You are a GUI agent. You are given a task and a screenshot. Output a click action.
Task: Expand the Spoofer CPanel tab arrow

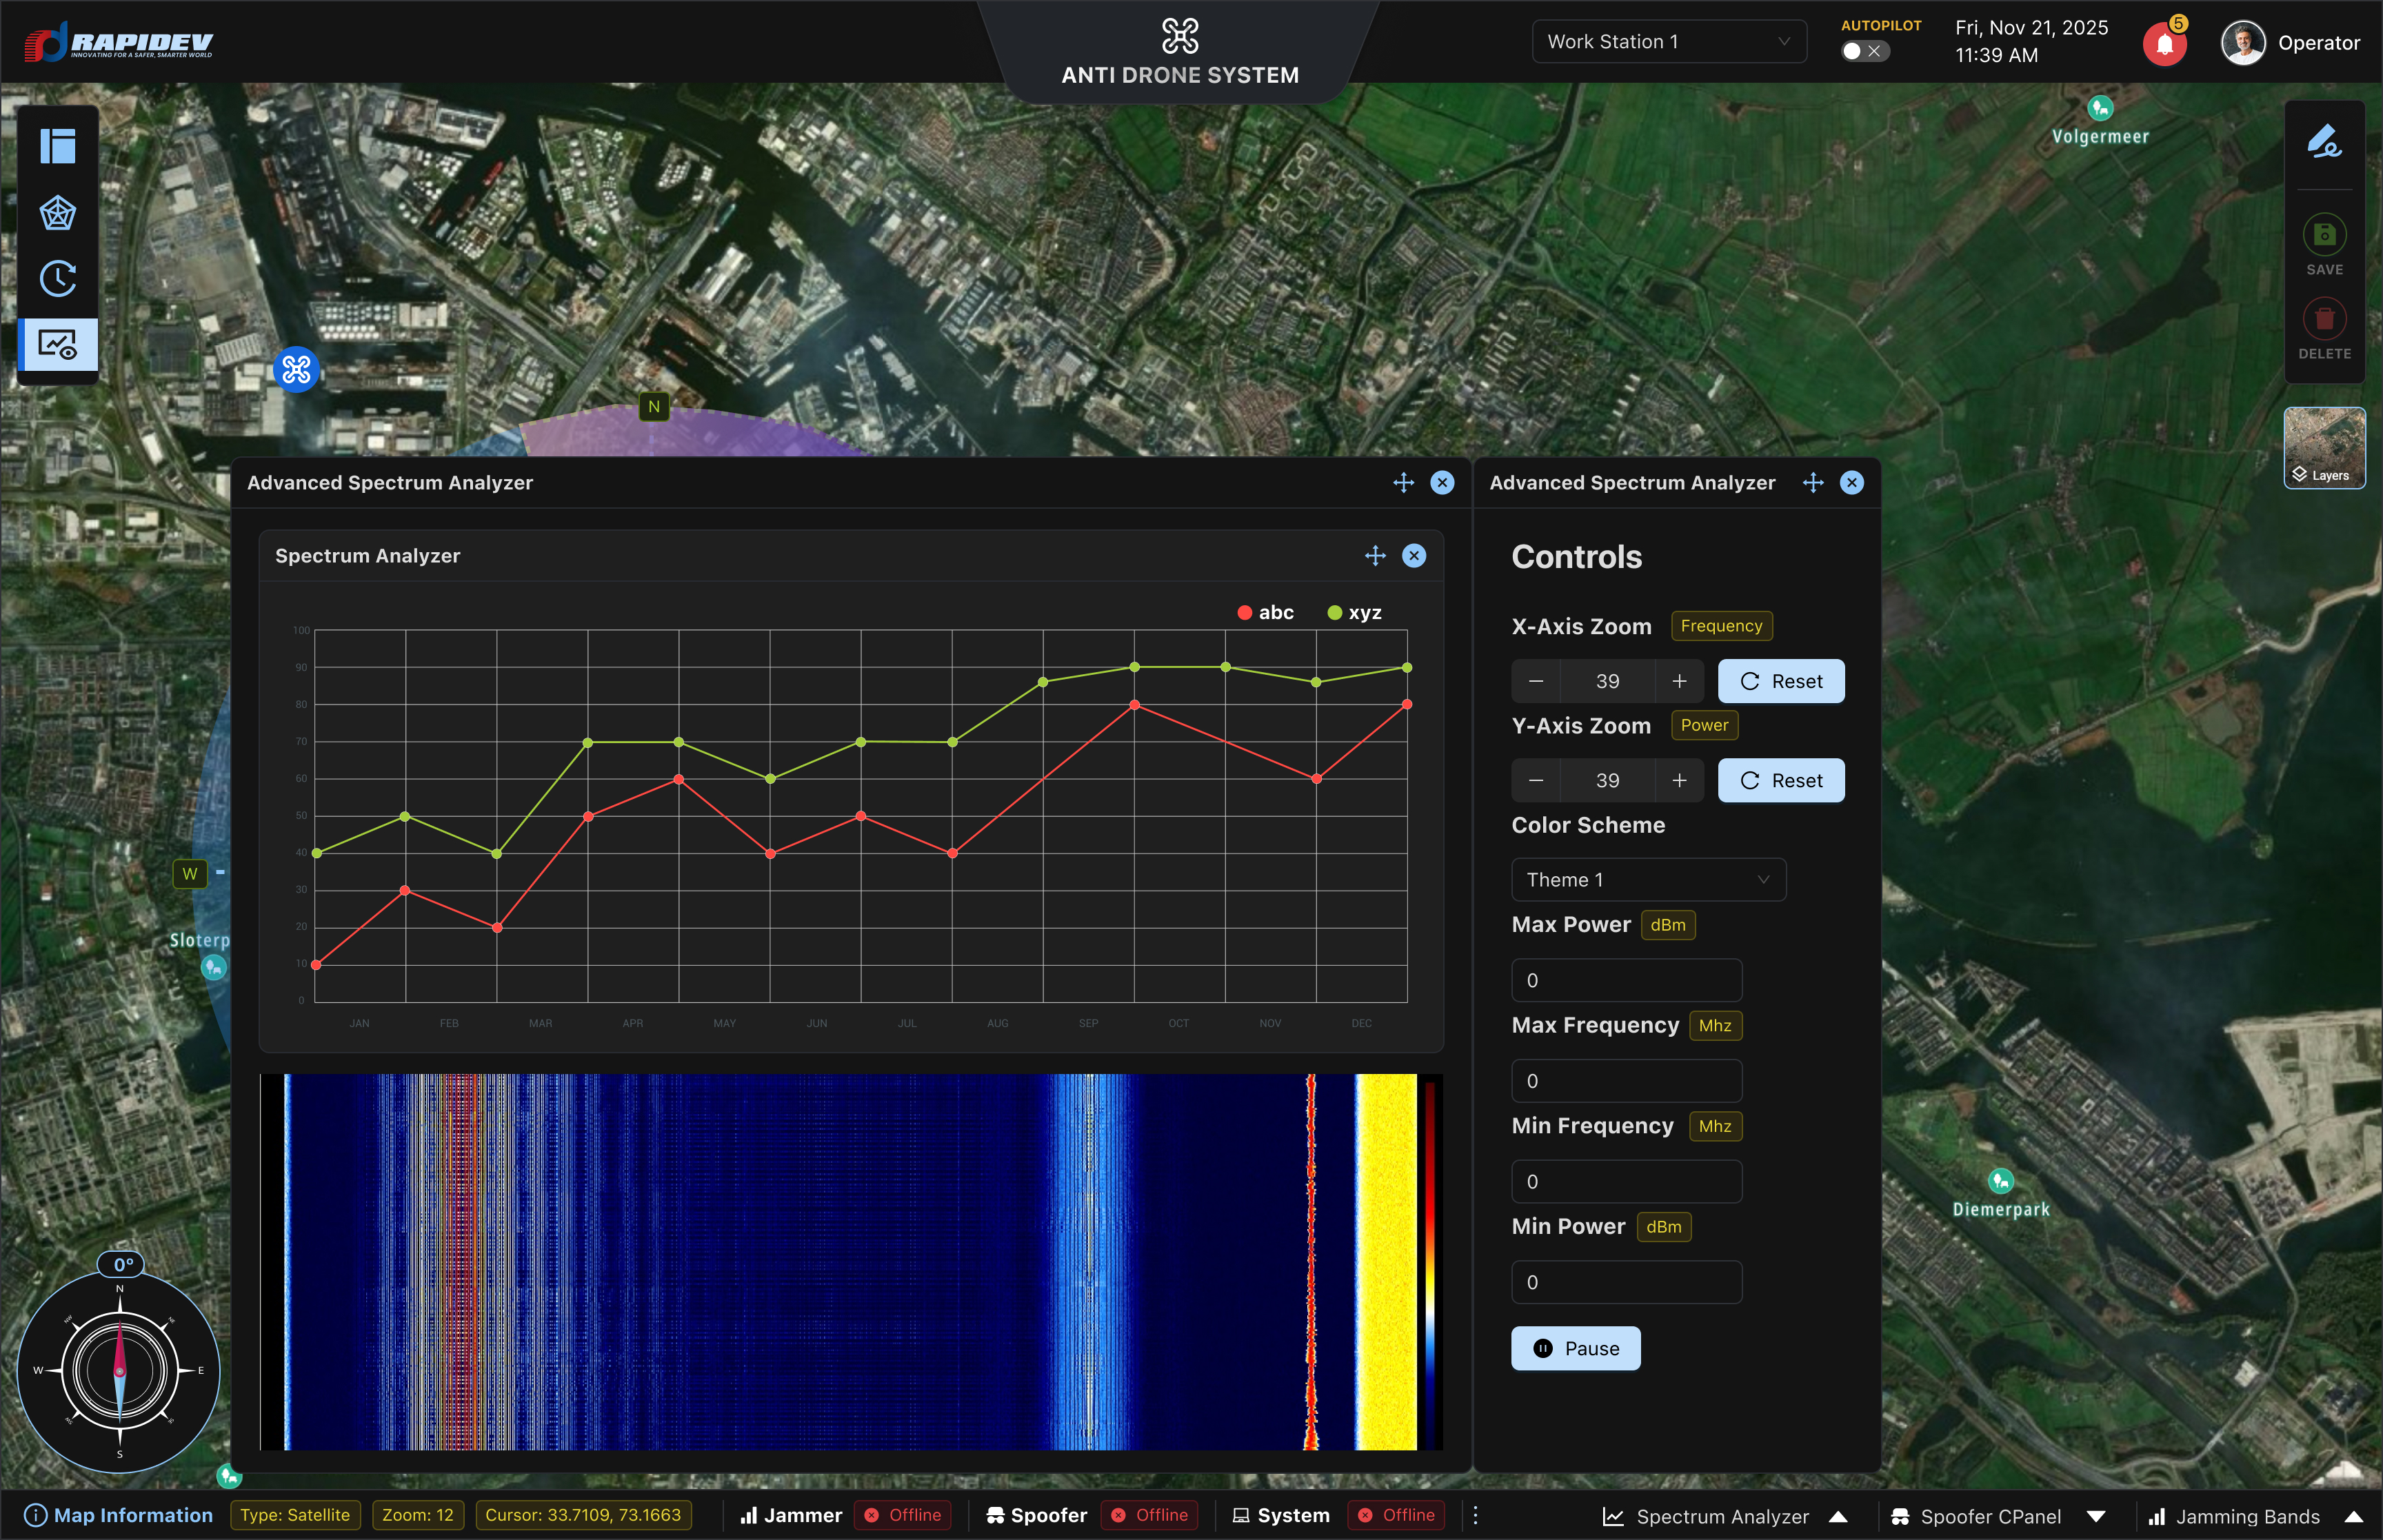coord(2096,1517)
